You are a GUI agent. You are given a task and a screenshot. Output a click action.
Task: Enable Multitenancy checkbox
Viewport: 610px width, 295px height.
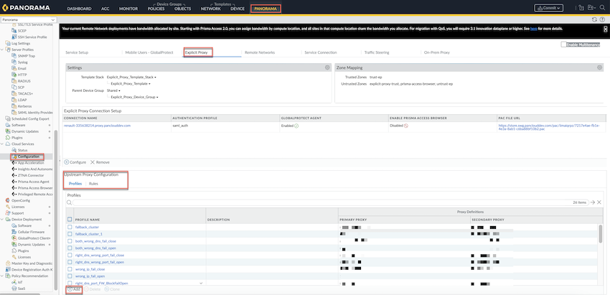pos(564,45)
